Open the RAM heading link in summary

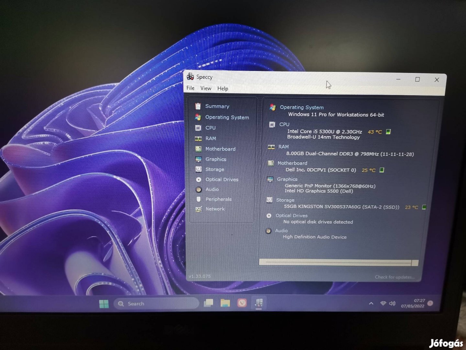(x=283, y=146)
